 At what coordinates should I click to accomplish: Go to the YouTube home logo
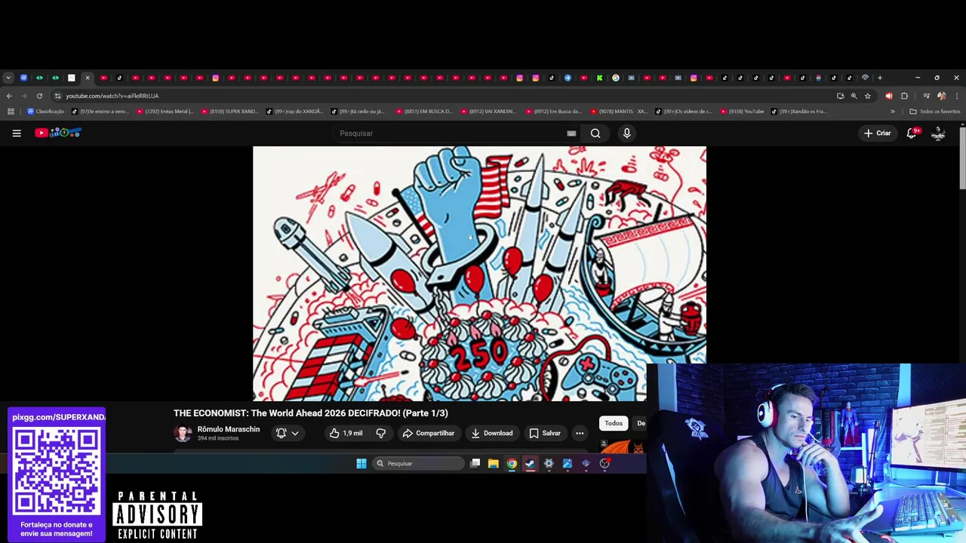point(58,133)
